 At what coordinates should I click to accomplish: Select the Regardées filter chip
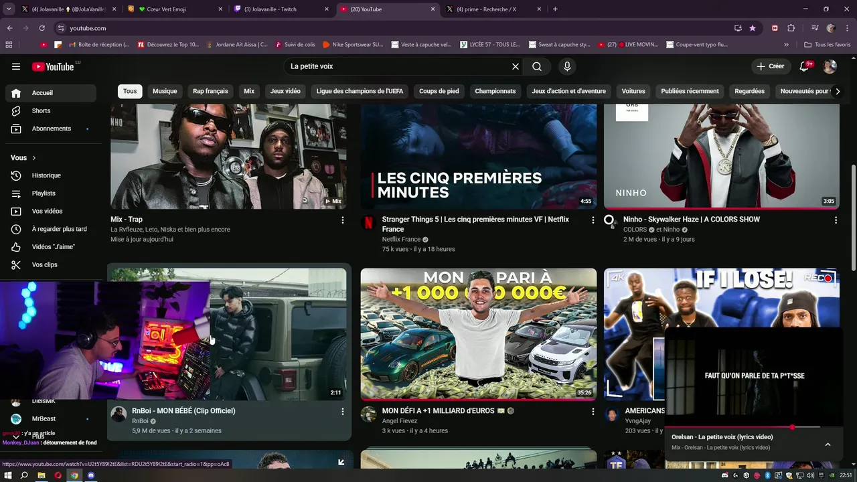click(749, 91)
